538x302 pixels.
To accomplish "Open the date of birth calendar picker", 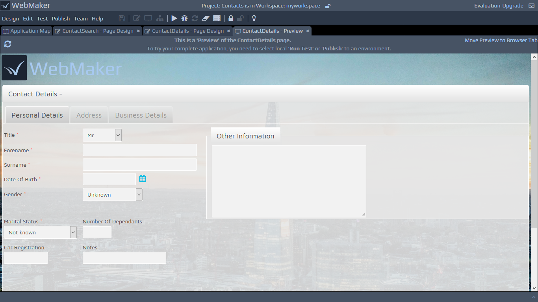I will (143, 179).
